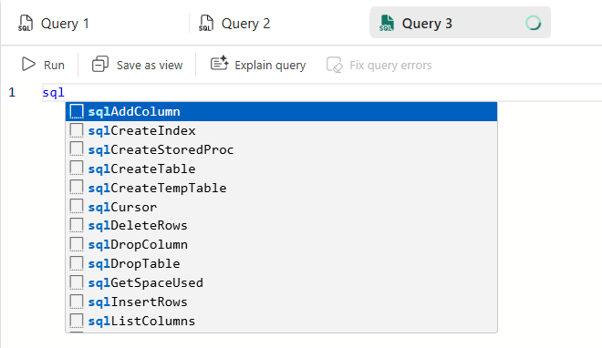Click the Query 2 SQL file icon
The height and width of the screenshot is (348, 602).
(x=206, y=24)
